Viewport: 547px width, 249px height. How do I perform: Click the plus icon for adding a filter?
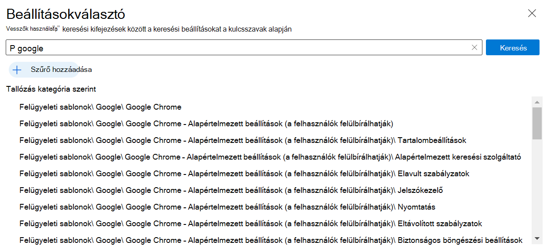[x=17, y=70]
